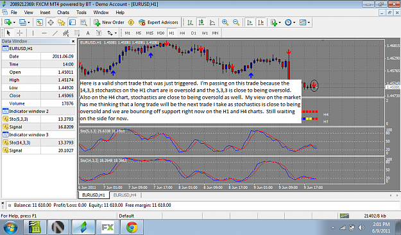The image size is (401, 235).
Task: Open the Windows Start button
Action: 11,227
